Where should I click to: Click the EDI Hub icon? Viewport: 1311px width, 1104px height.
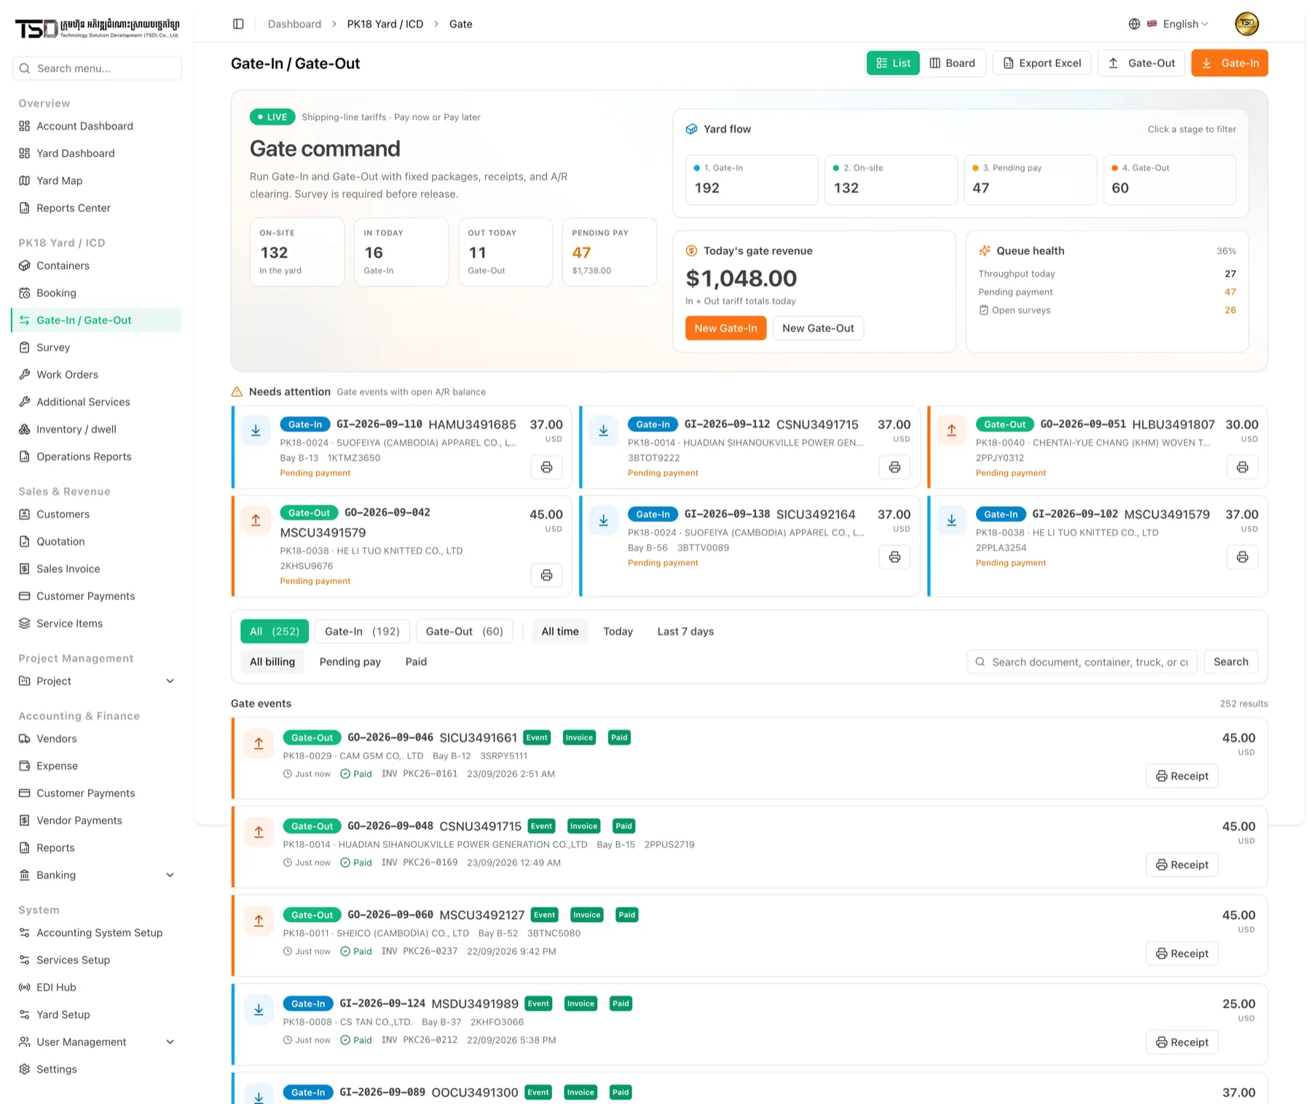(x=25, y=987)
